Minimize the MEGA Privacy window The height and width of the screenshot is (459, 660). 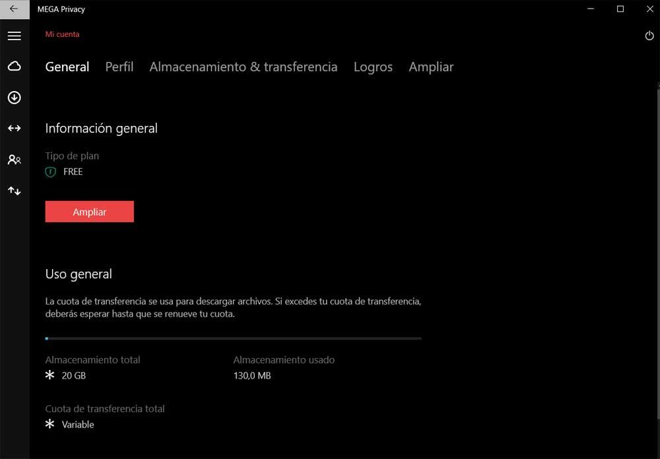coord(591,9)
